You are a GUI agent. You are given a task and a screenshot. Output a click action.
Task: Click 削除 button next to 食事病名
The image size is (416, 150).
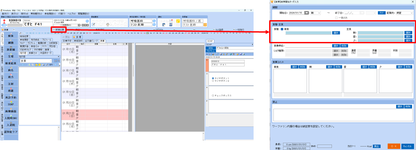coord(344,46)
